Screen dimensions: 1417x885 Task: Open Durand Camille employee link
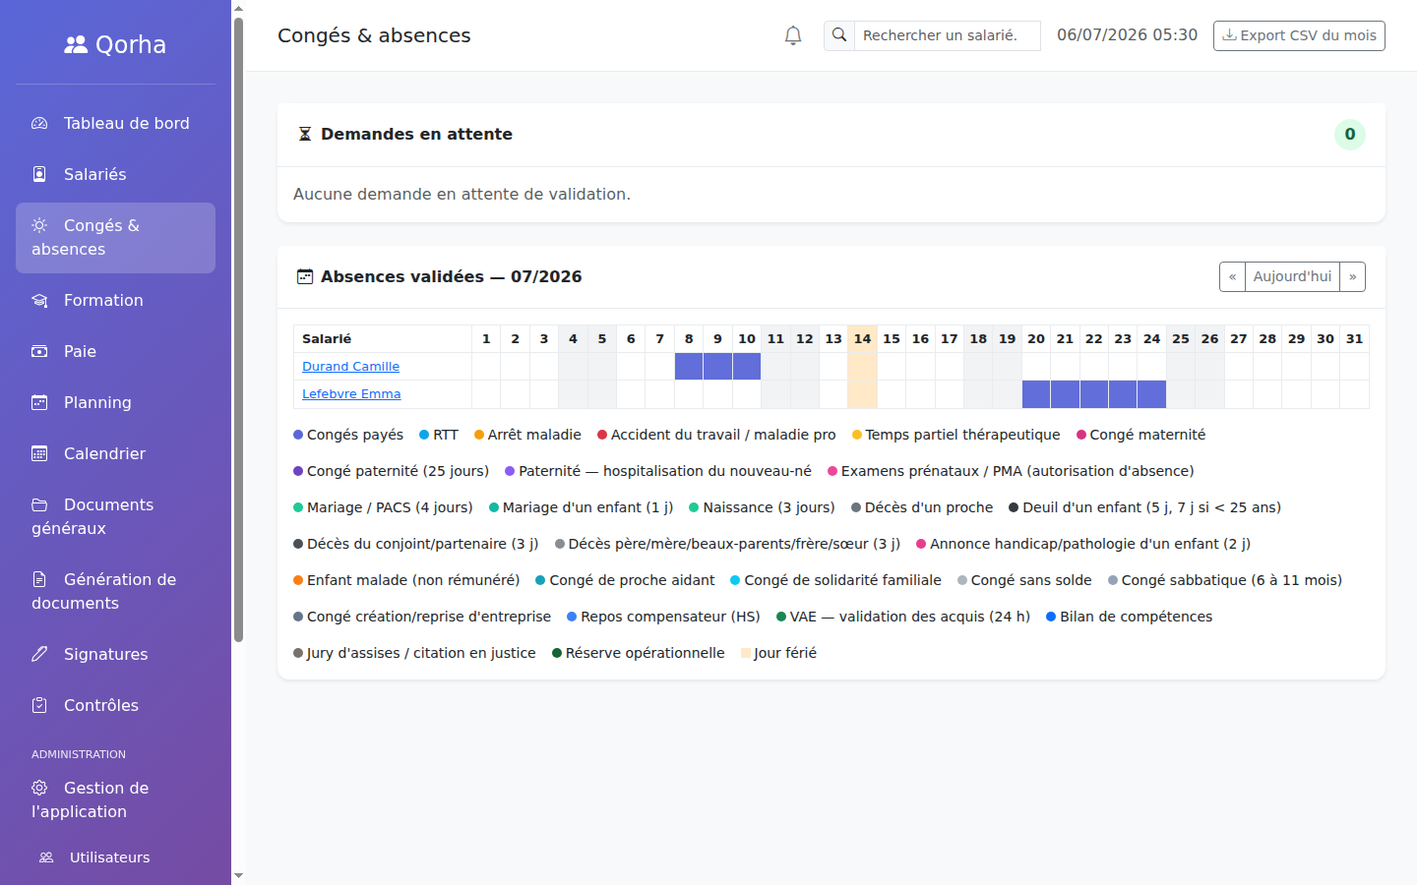coord(350,367)
